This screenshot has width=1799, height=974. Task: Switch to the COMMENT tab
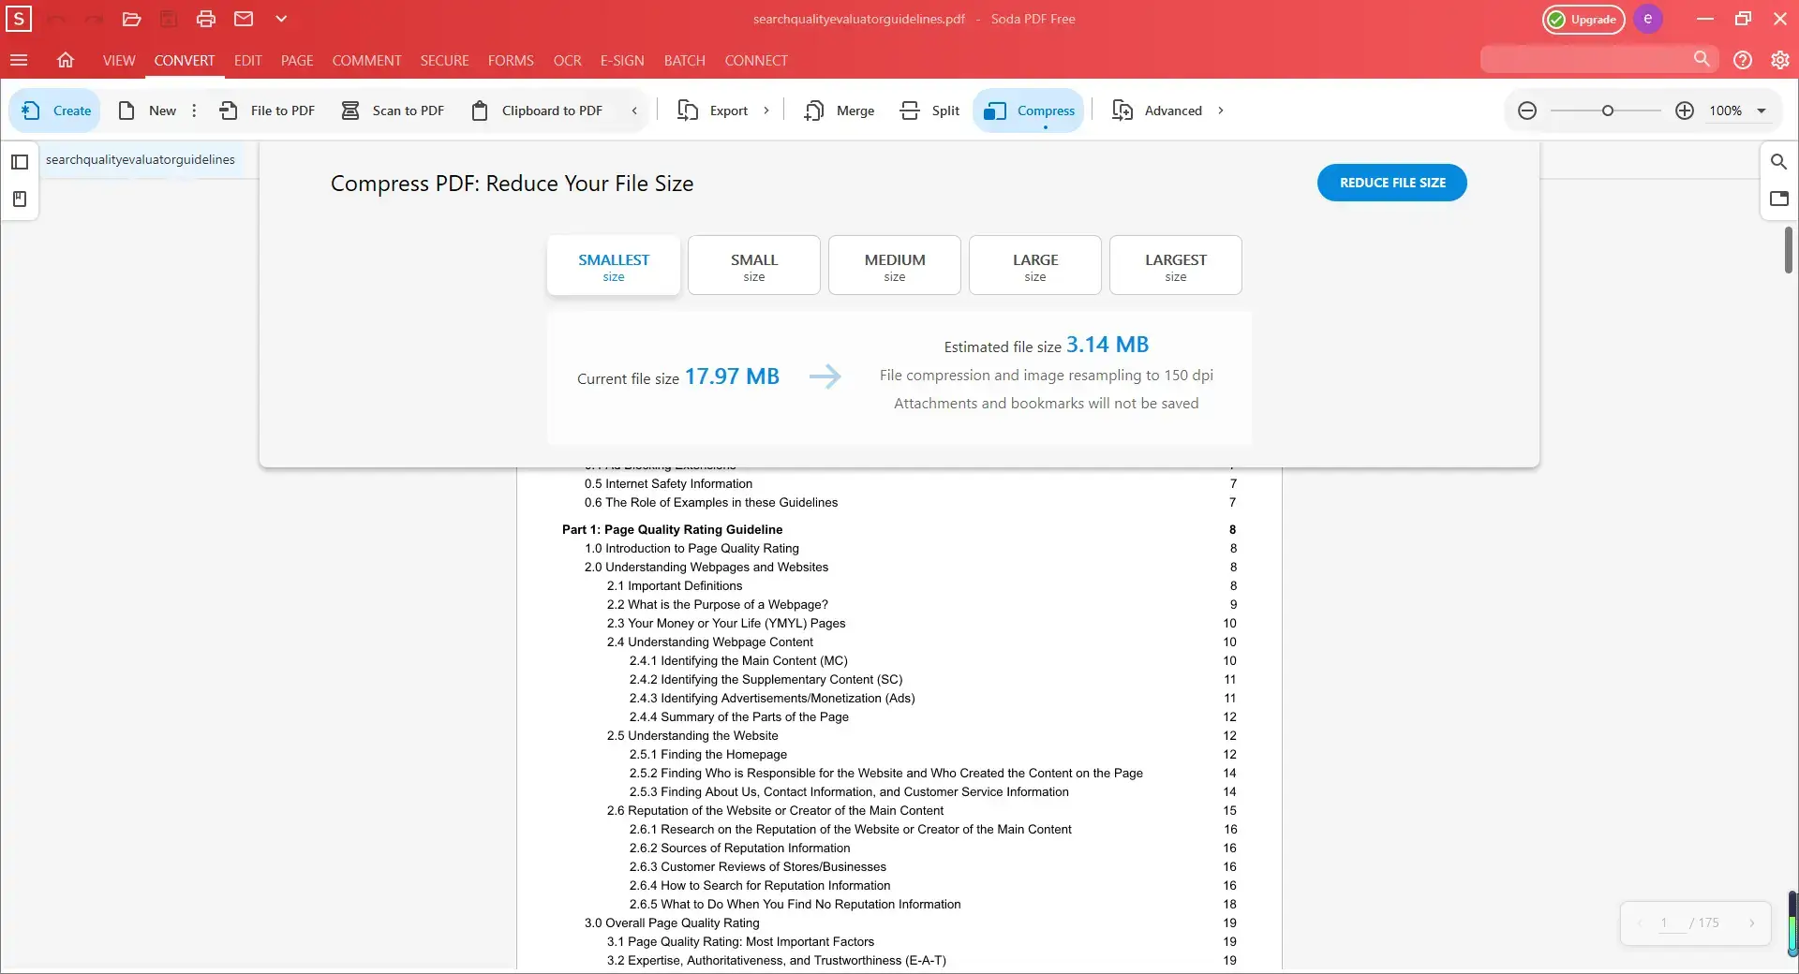pyautogui.click(x=366, y=60)
